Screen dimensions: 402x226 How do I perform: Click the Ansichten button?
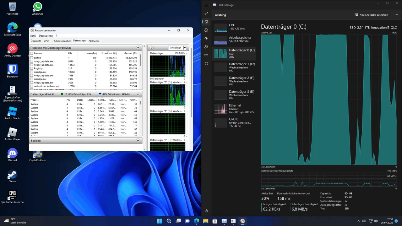point(176,48)
